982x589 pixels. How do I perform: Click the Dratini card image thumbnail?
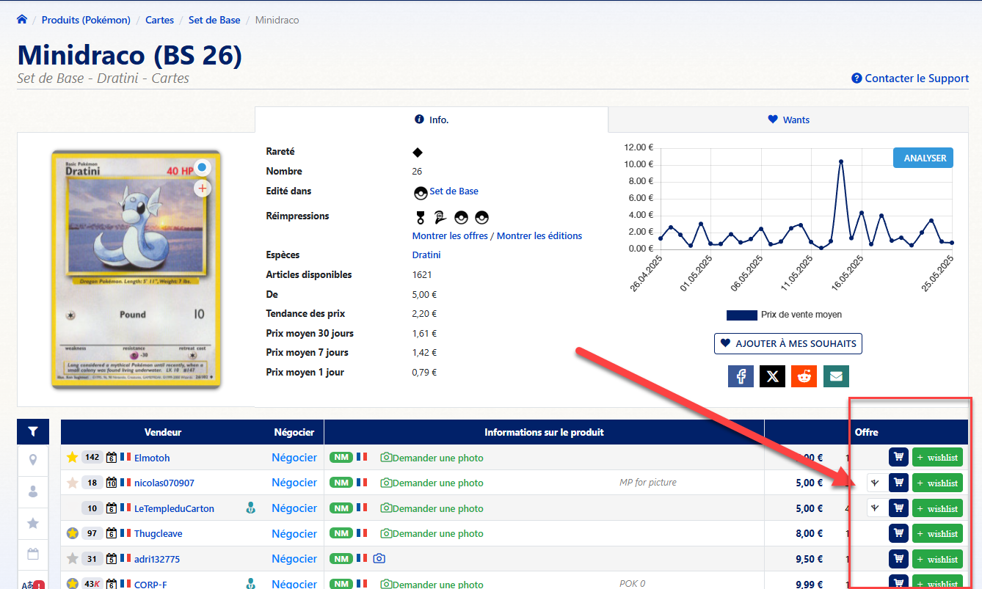click(x=136, y=269)
